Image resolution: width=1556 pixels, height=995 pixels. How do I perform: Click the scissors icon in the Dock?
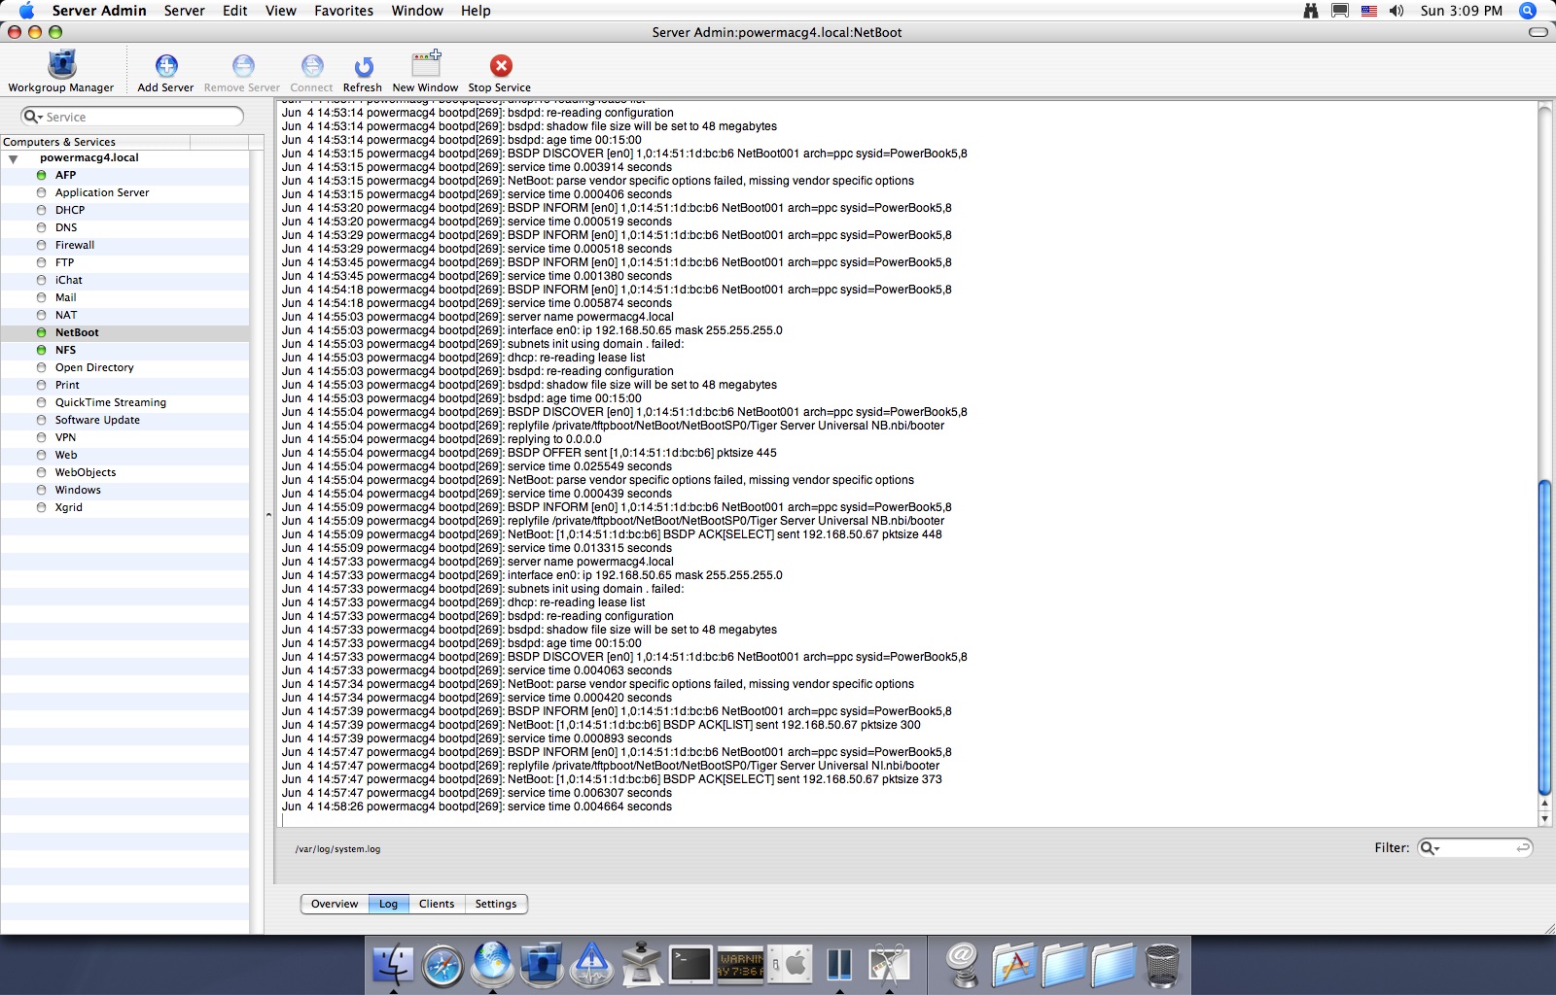pyautogui.click(x=889, y=964)
